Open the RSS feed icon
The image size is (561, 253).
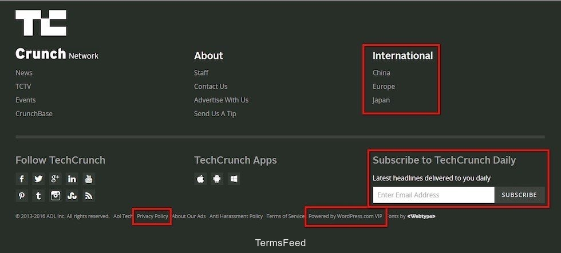pyautogui.click(x=89, y=196)
